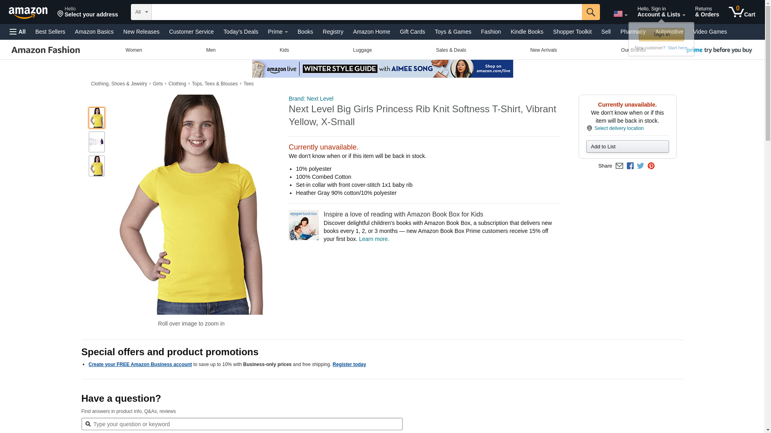771x433 pixels.
Task: Click the orange search magnifier button
Action: [x=590, y=12]
